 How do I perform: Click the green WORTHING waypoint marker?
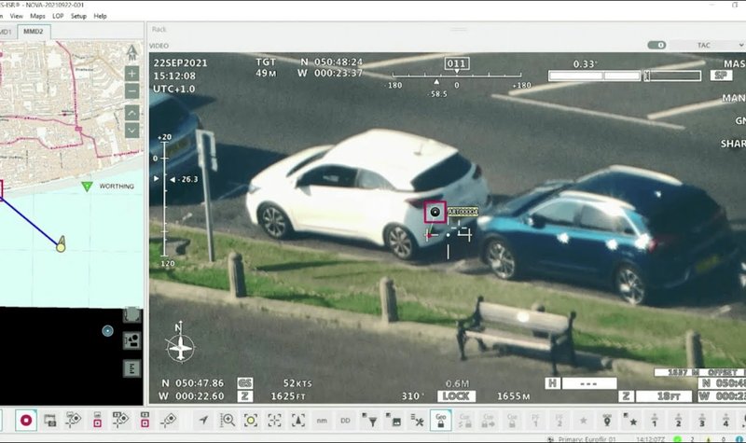click(x=87, y=186)
